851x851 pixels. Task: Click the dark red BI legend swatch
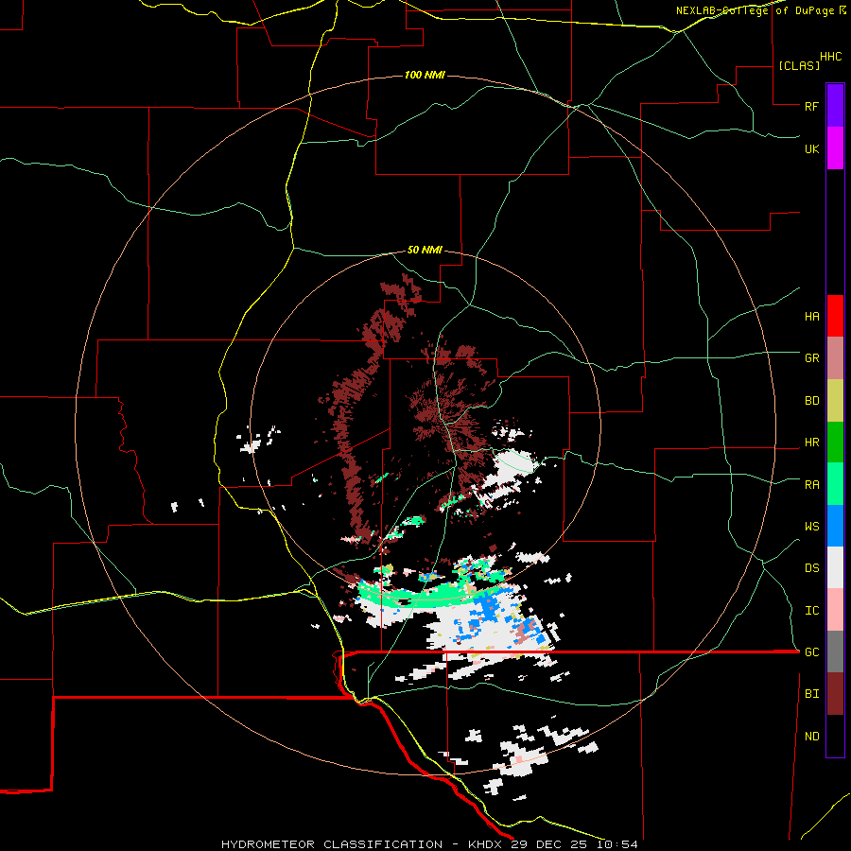coord(835,694)
